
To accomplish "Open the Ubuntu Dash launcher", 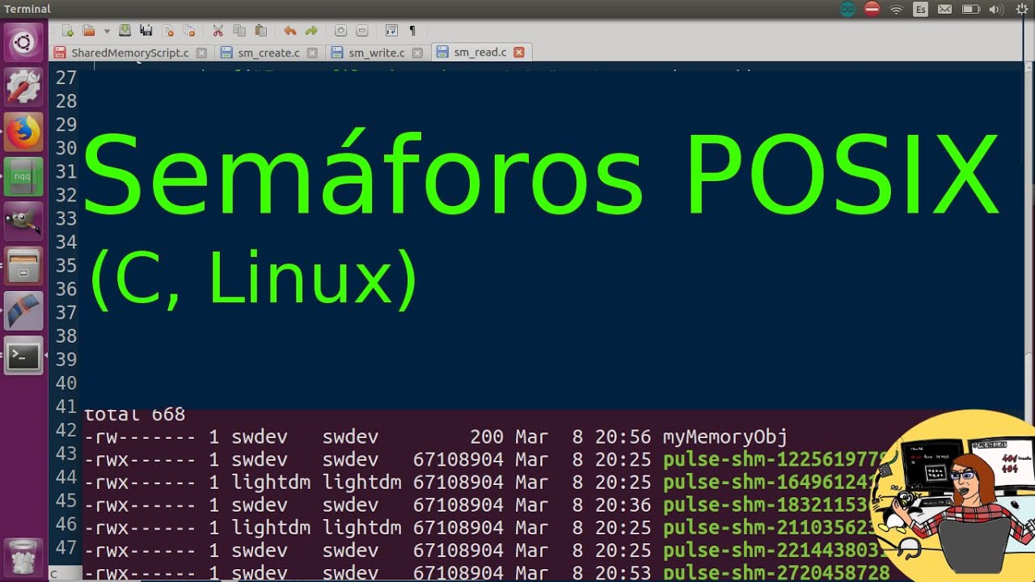I will point(23,42).
